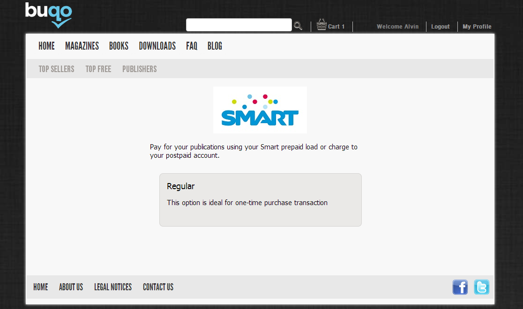Open Cart 1 link
The width and height of the screenshot is (523, 309).
pyautogui.click(x=336, y=27)
